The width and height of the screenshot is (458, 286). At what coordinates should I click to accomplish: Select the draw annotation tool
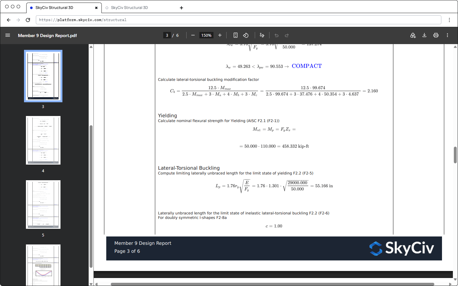[262, 35]
